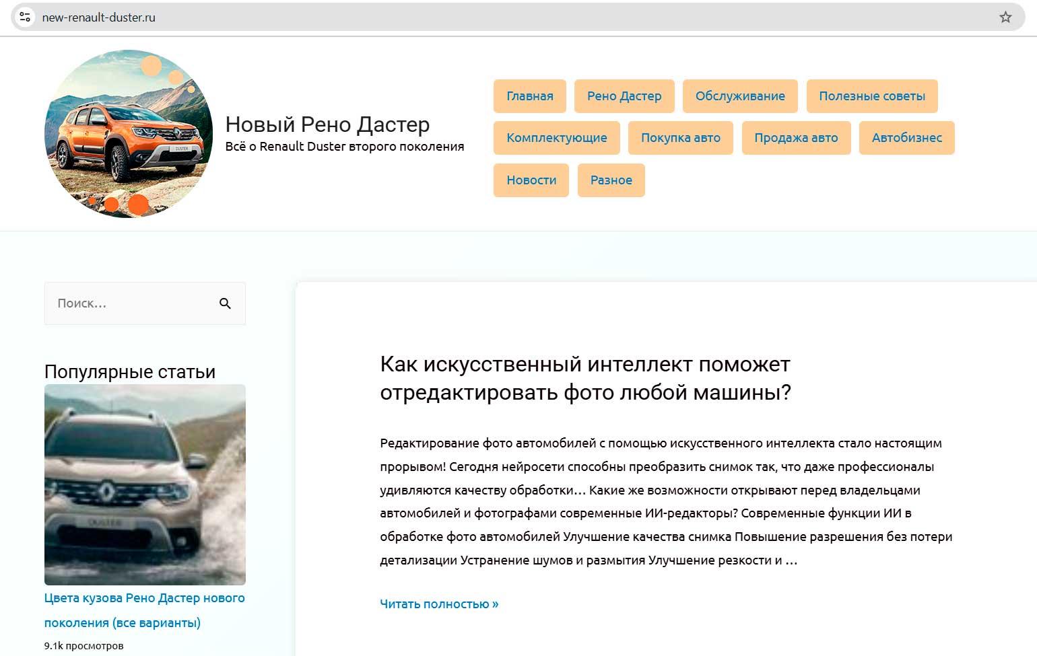Go to the Автобизнес section
The width and height of the screenshot is (1037, 656).
907,138
